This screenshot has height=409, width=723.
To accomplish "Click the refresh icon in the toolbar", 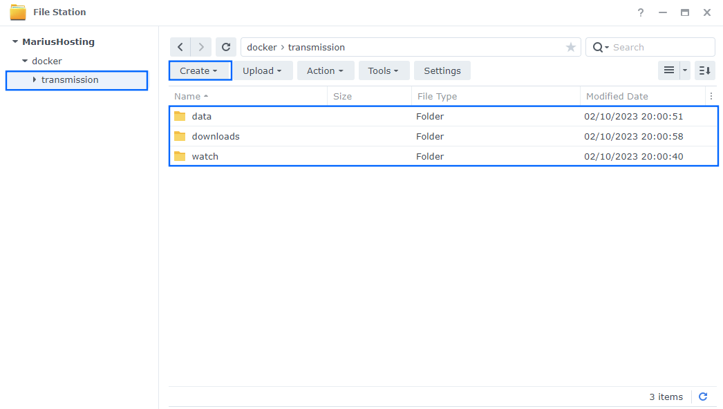I will pos(226,46).
